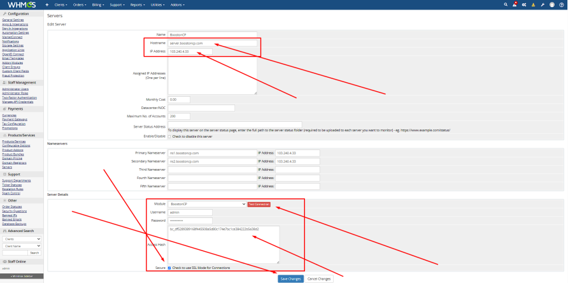Click the WHMCS logo
This screenshot has width=568, height=283.
(x=22, y=4)
